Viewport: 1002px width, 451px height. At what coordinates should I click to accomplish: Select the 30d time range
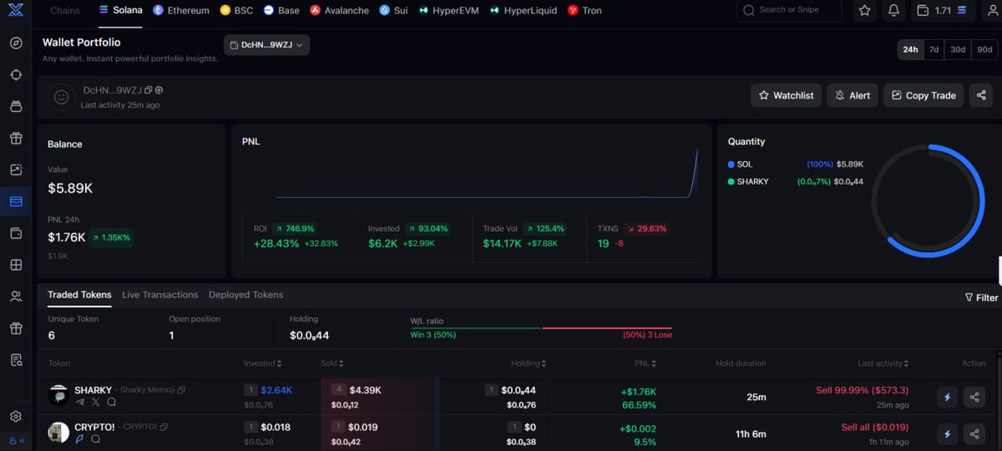click(958, 49)
